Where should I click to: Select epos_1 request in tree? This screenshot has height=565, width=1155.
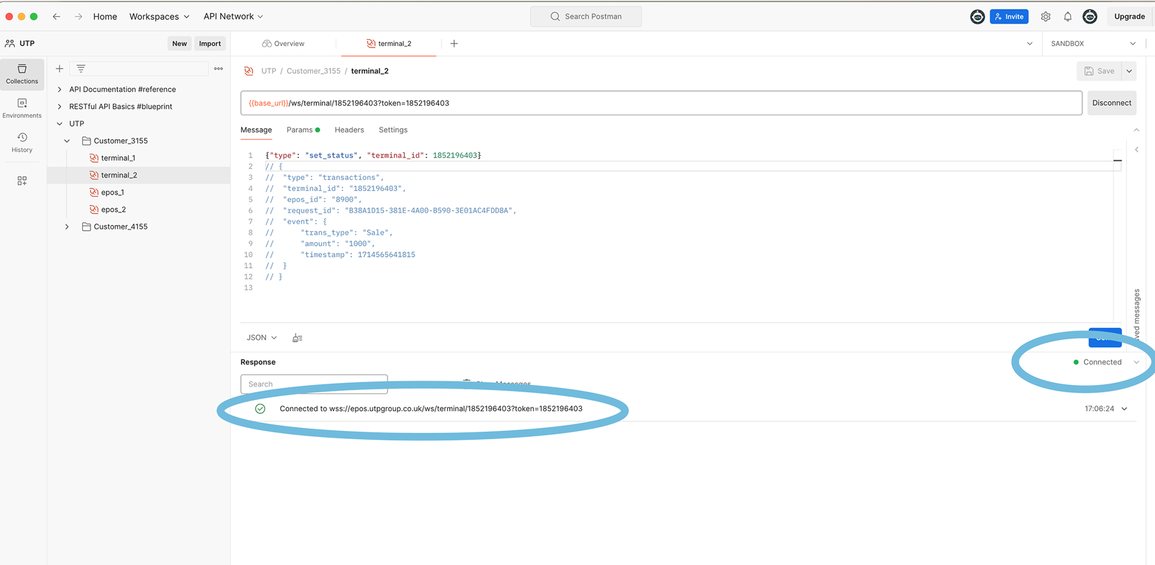[x=112, y=192]
